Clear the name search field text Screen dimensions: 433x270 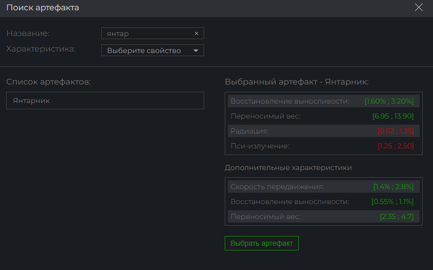196,33
